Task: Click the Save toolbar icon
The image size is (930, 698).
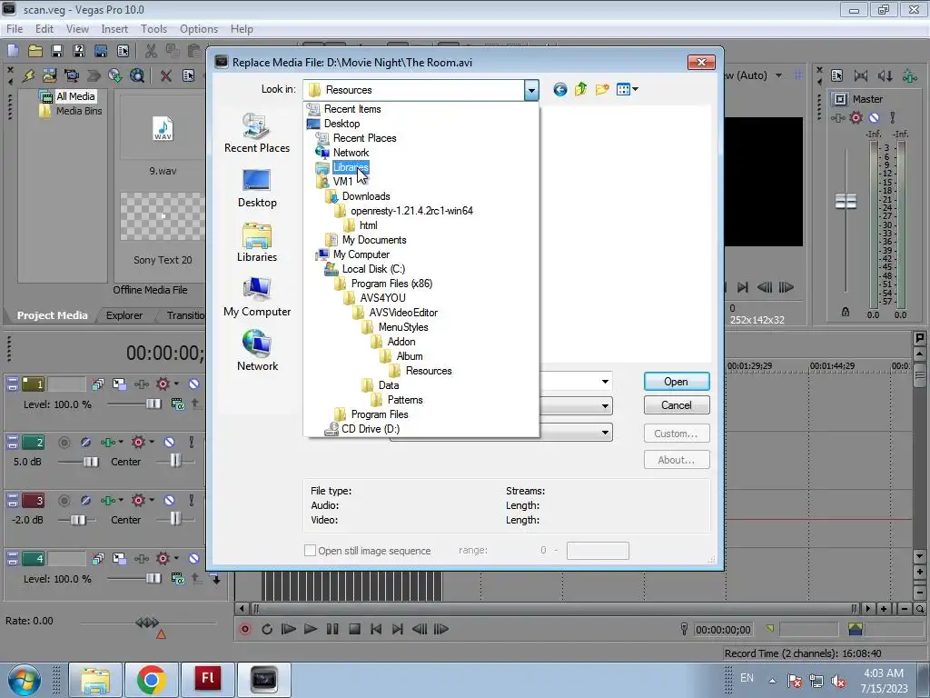Action: point(57,51)
